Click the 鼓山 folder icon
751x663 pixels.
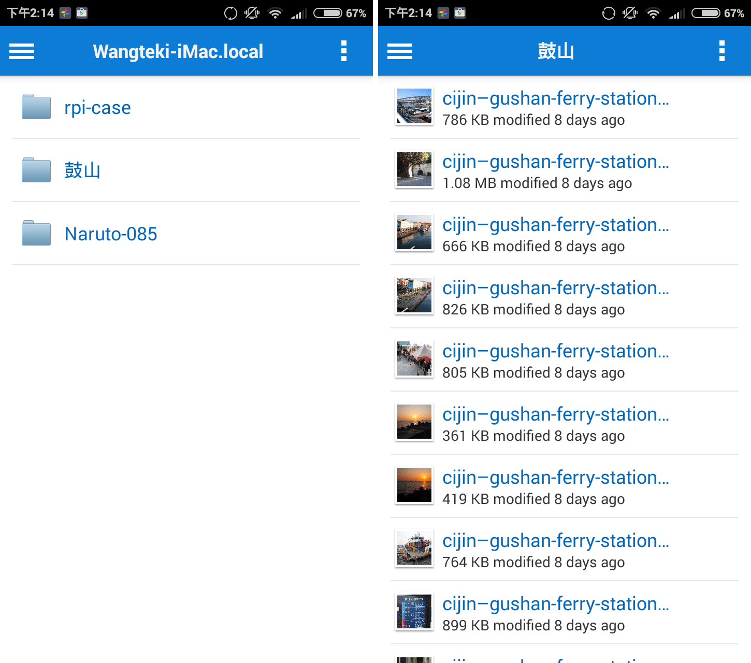point(35,170)
